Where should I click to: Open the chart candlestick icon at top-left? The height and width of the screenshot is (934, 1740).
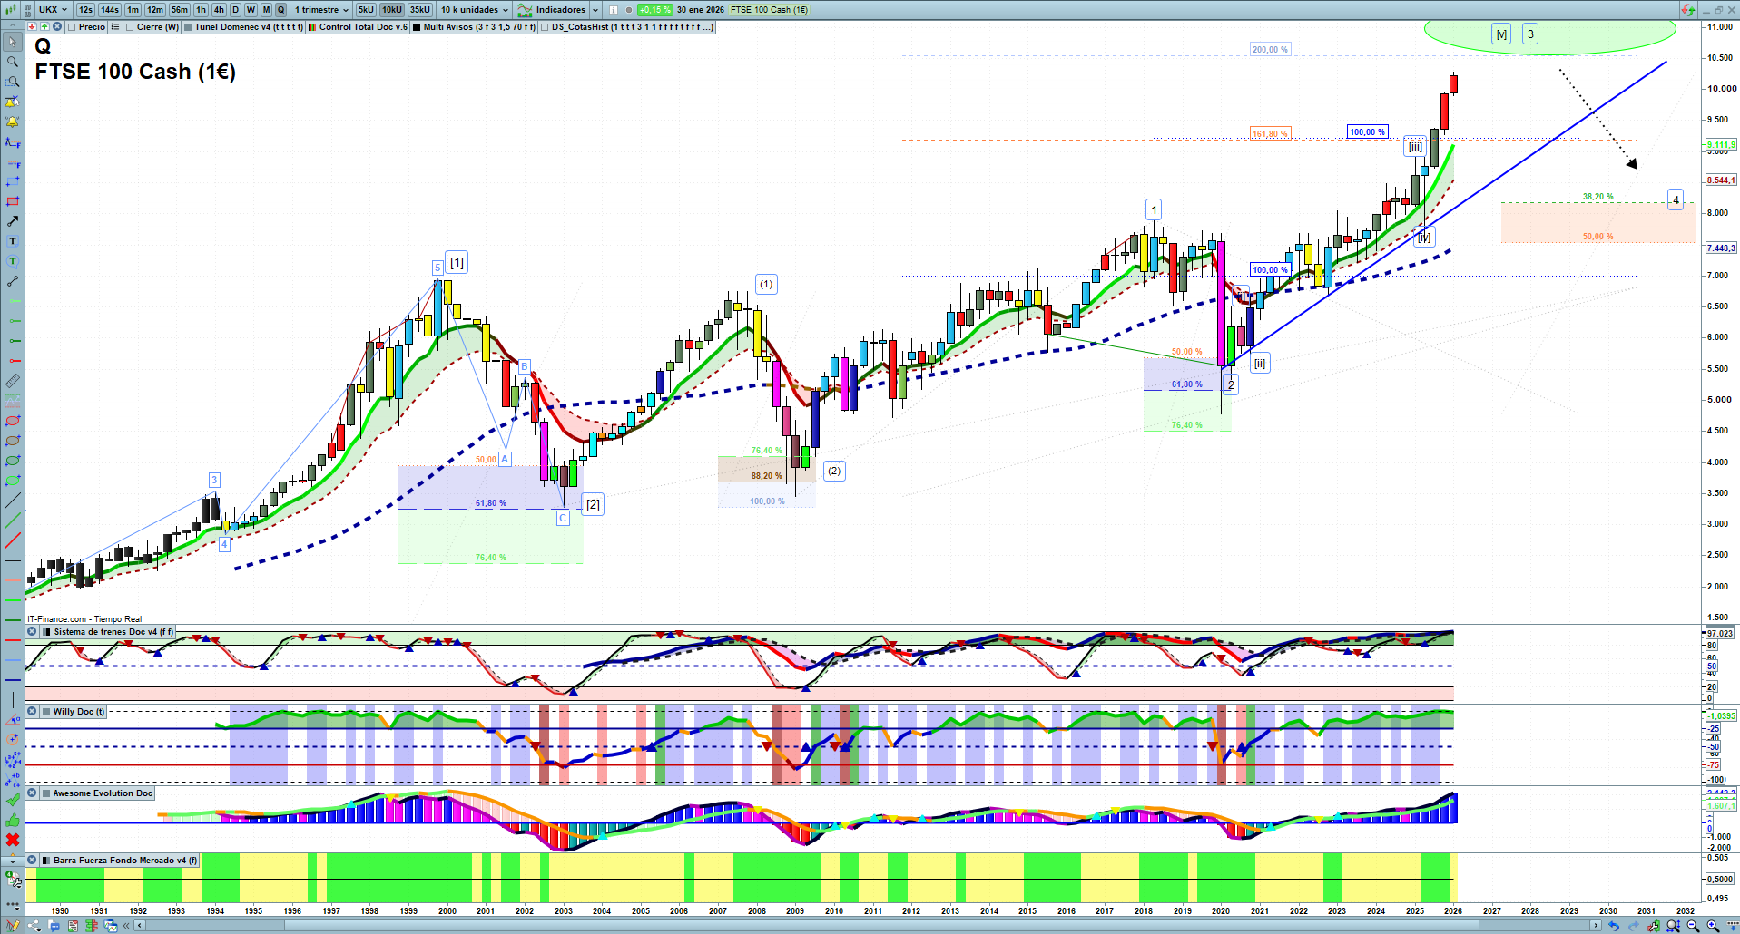click(x=11, y=9)
